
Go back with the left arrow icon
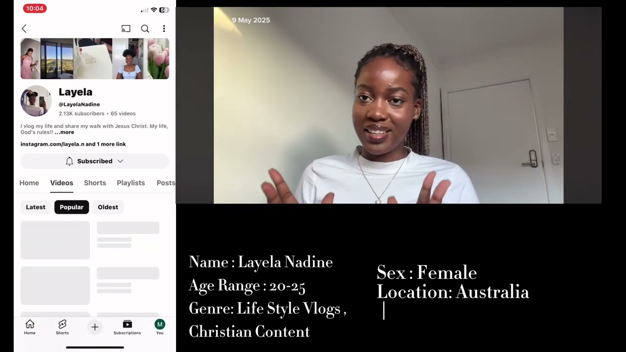tap(24, 29)
